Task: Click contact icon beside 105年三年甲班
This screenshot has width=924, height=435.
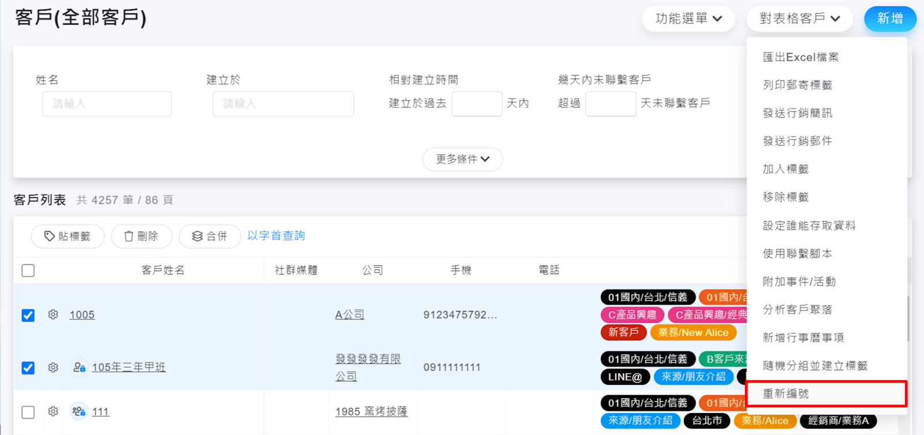Action: tap(79, 367)
